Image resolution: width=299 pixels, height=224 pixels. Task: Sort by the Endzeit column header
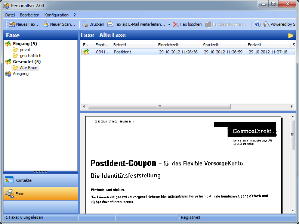point(268,45)
